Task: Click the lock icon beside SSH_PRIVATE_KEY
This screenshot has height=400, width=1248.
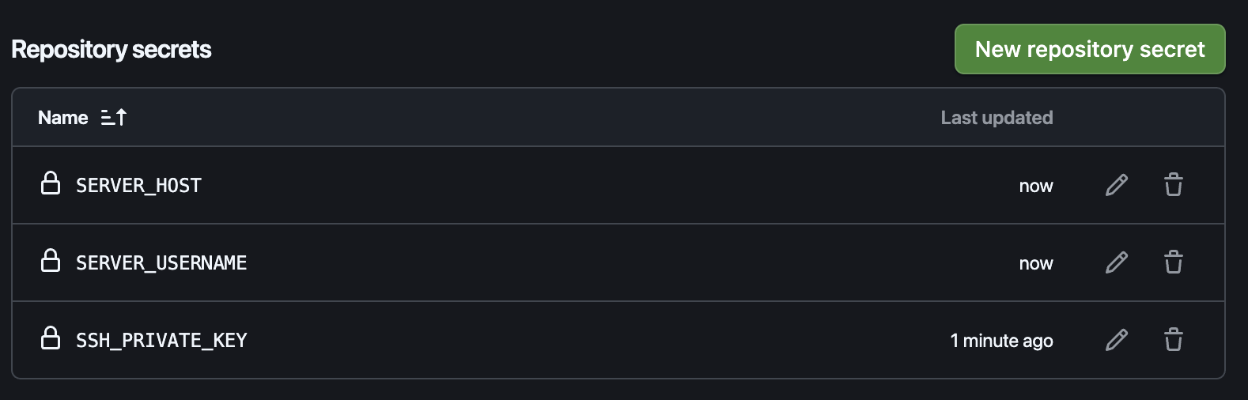Action: (51, 338)
